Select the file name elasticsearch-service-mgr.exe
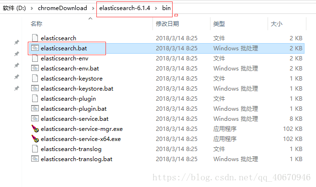 tap(82, 129)
